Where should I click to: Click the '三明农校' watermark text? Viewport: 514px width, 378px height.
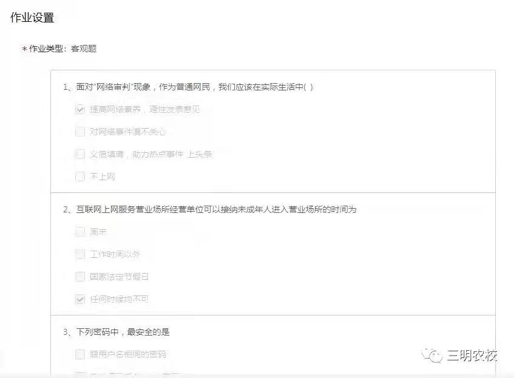[x=472, y=356]
